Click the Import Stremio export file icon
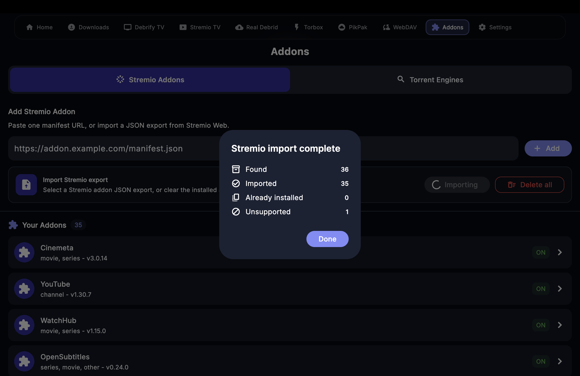 click(x=26, y=185)
